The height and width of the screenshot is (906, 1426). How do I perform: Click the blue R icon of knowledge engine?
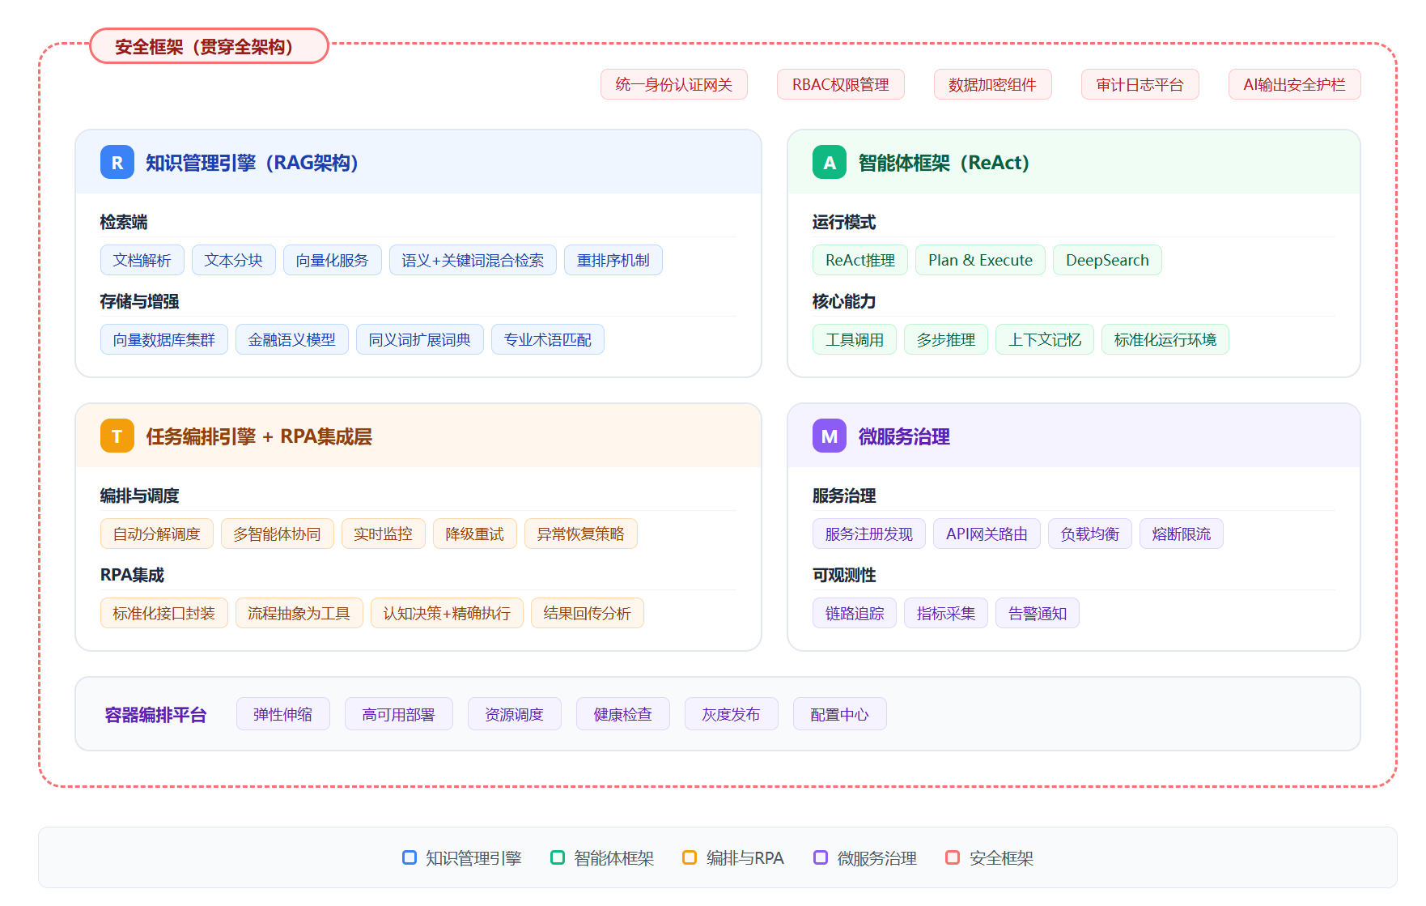tap(117, 162)
